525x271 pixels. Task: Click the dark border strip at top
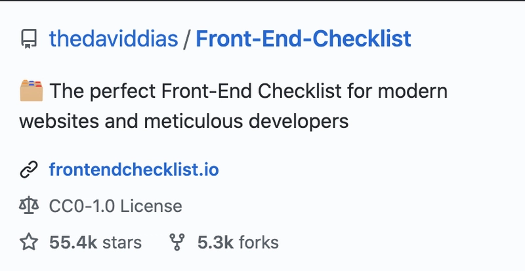tap(262, 1)
